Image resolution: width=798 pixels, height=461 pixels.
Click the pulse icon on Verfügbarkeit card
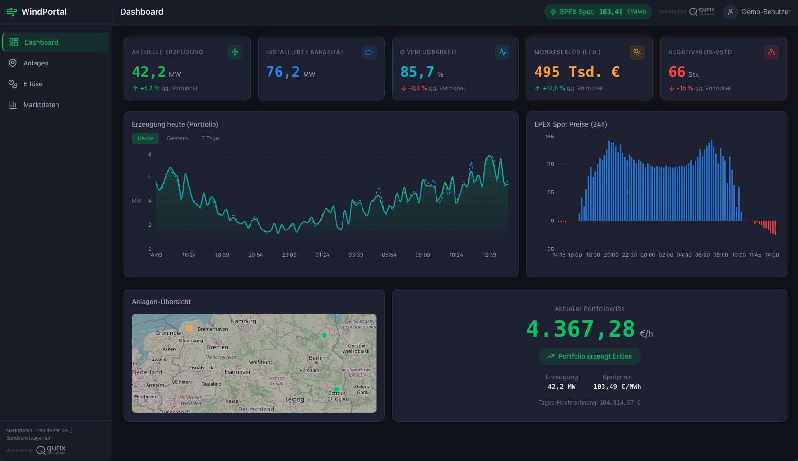[x=503, y=52]
